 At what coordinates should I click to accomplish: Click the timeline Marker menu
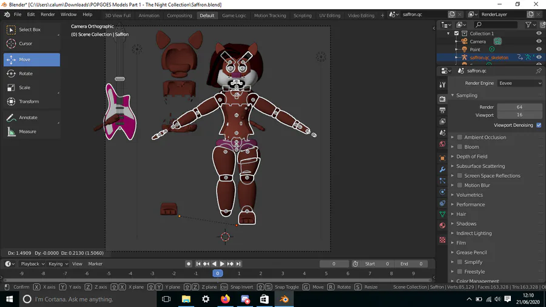[95, 264]
